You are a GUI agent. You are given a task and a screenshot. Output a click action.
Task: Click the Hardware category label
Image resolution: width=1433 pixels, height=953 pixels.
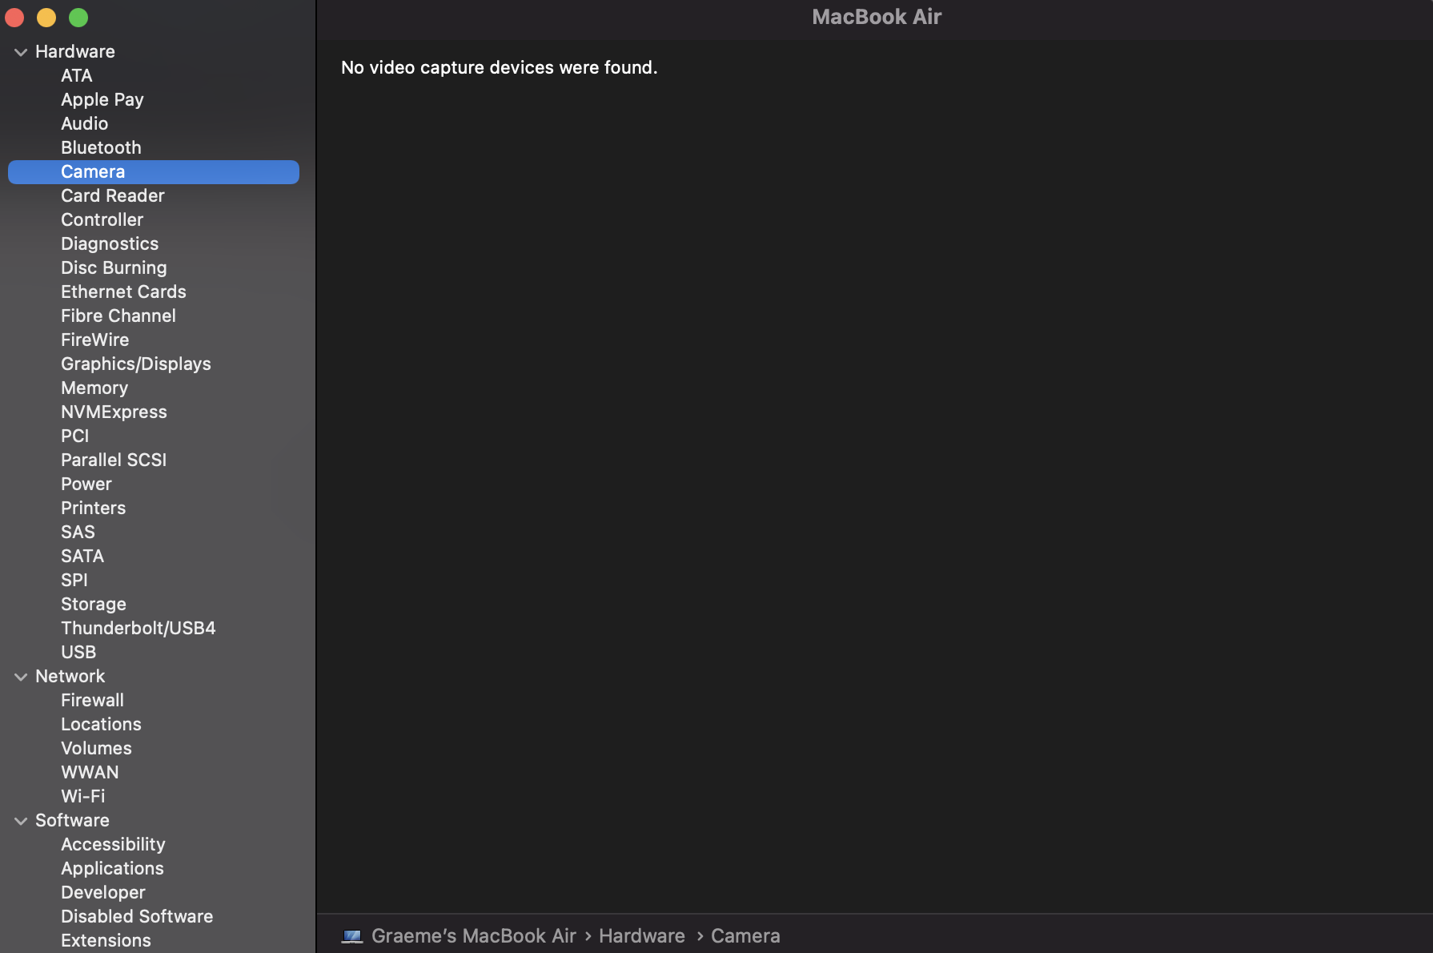coord(75,51)
